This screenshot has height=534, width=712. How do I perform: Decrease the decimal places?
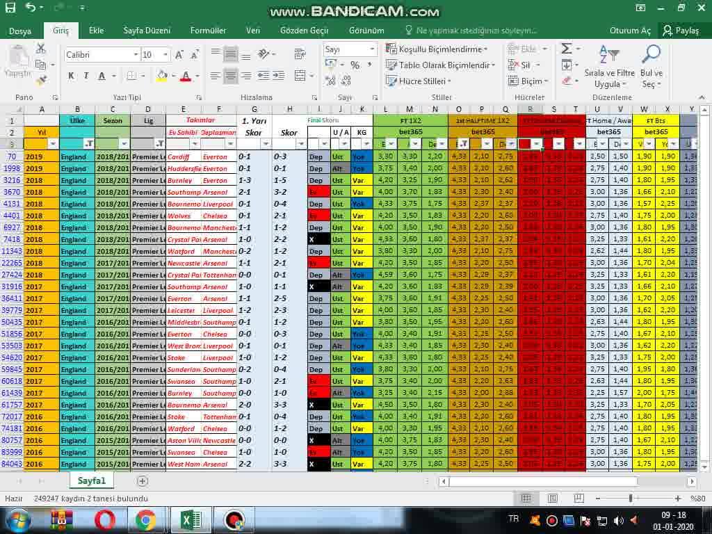coord(346,81)
